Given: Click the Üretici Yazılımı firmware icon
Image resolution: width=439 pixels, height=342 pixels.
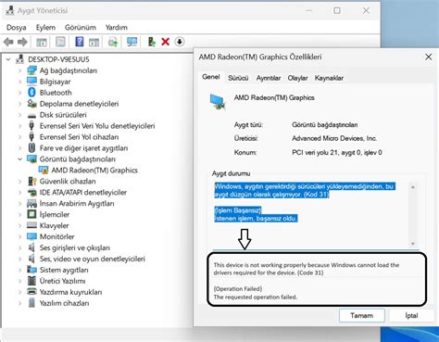Looking at the screenshot, I should (31, 281).
